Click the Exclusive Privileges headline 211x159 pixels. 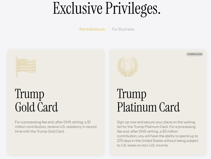pyautogui.click(x=107, y=9)
